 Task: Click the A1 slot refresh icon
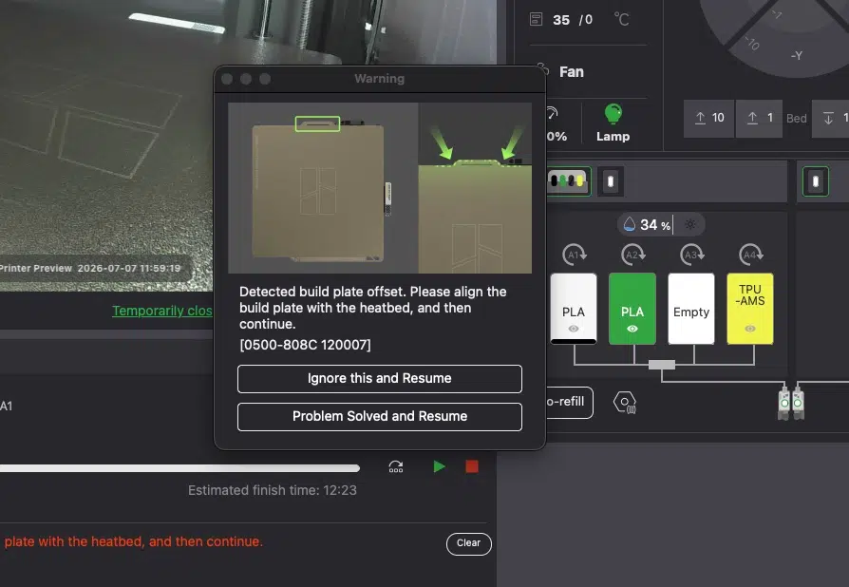click(574, 255)
